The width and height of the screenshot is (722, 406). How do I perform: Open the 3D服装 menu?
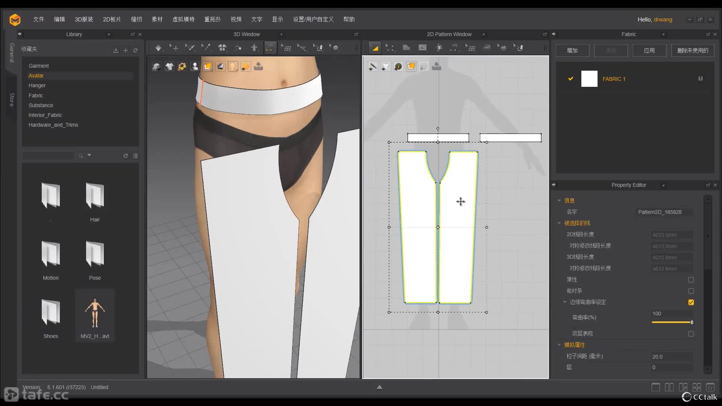pyautogui.click(x=84, y=19)
